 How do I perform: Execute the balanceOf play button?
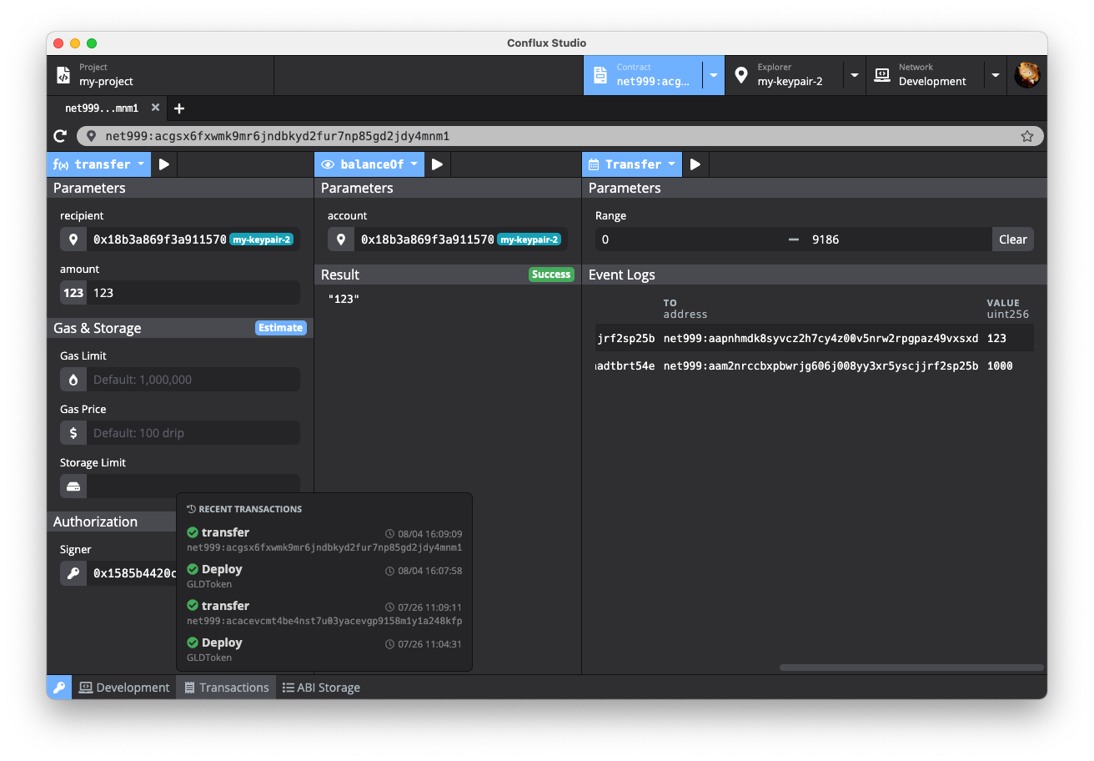click(x=437, y=164)
